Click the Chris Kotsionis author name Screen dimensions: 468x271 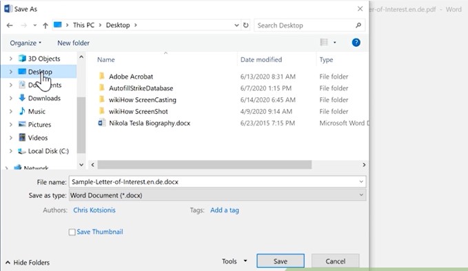94,210
